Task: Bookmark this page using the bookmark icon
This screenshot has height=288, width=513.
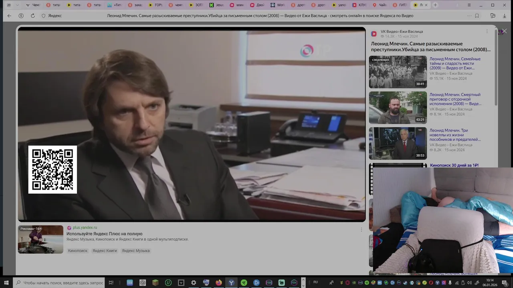Action: (x=477, y=16)
